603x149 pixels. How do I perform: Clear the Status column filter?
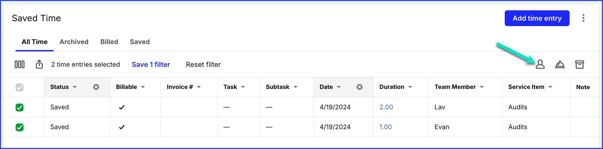point(96,87)
